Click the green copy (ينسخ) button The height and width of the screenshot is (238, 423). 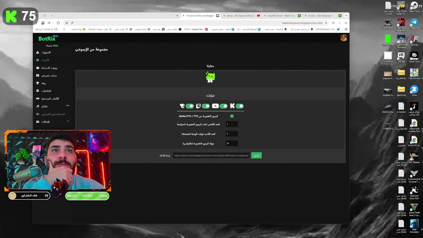tap(256, 155)
